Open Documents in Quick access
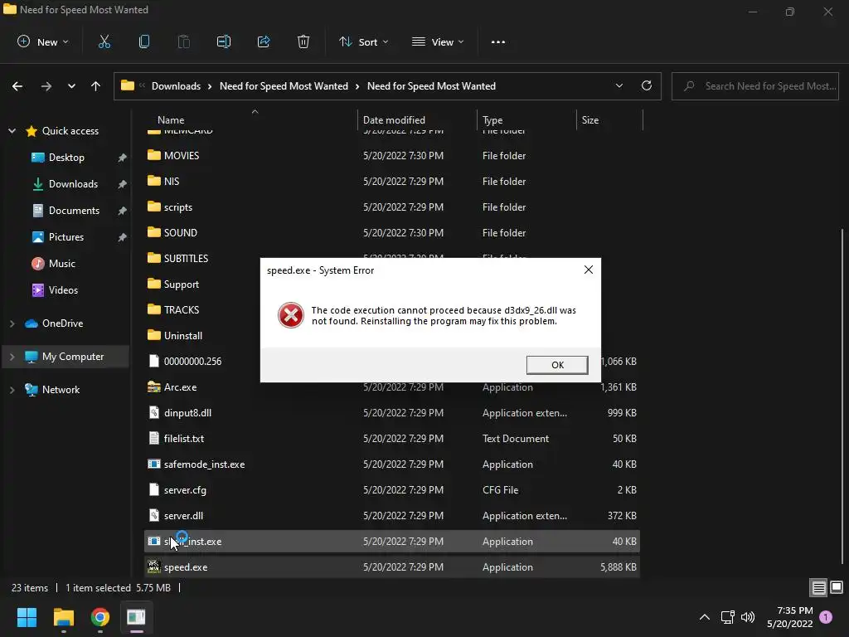The height and width of the screenshot is (637, 849). (x=74, y=210)
